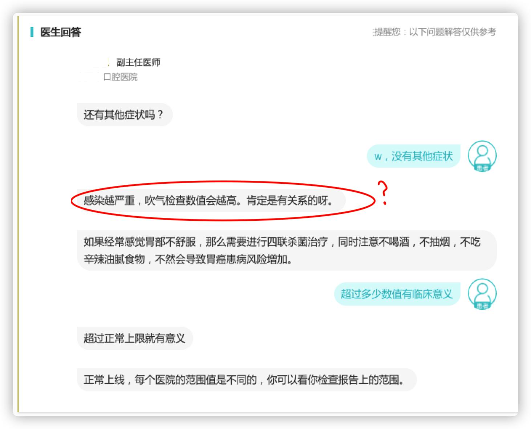Click the patient bubble 超过多少数值有临床意义
This screenshot has width=531, height=429.
click(397, 294)
